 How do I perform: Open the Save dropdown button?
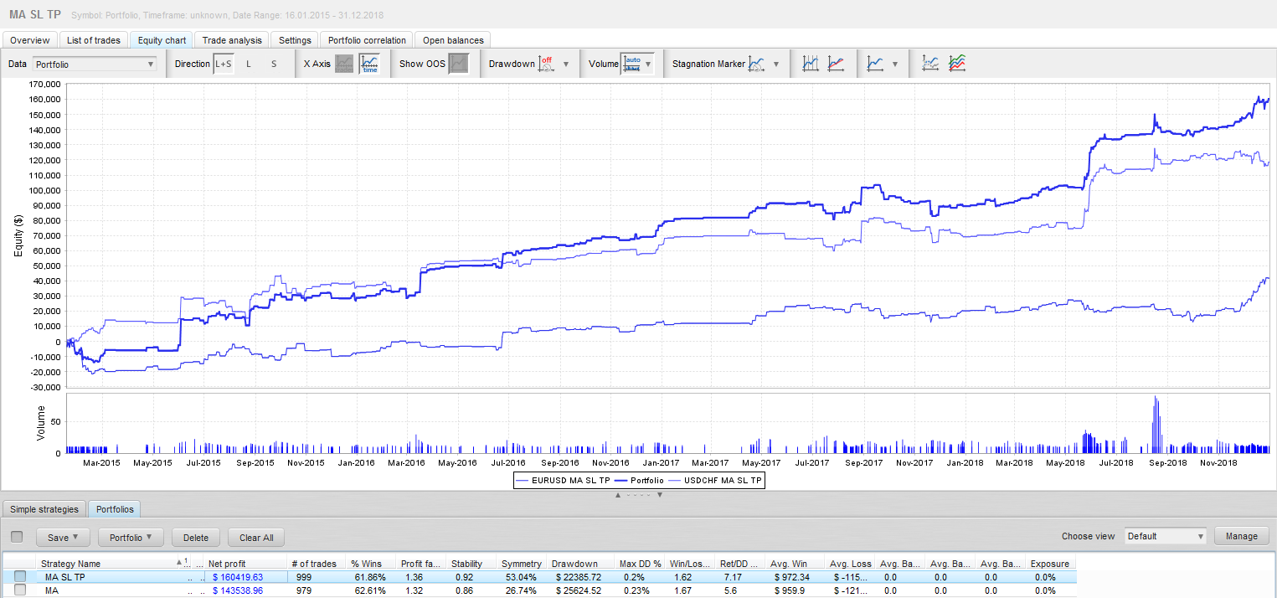(63, 537)
